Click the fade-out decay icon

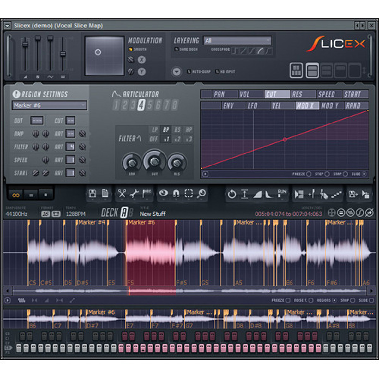[x=269, y=195]
